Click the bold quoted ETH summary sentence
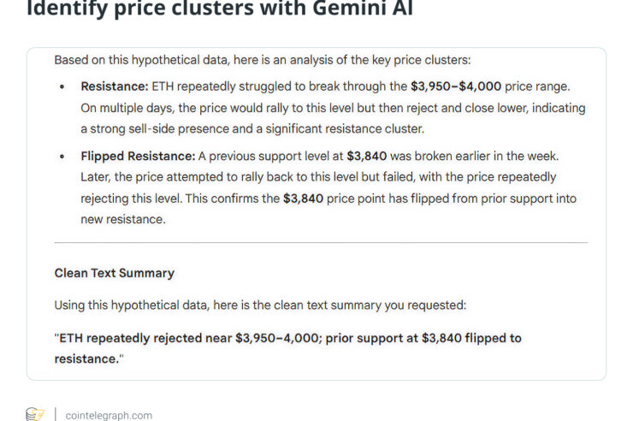The width and height of the screenshot is (633, 421). 287,346
